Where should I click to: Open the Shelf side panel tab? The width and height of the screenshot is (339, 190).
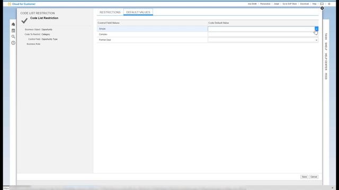tap(326, 46)
